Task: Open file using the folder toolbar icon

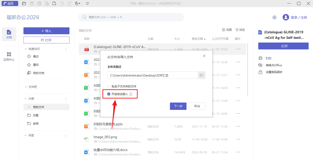Action: pos(24,3)
